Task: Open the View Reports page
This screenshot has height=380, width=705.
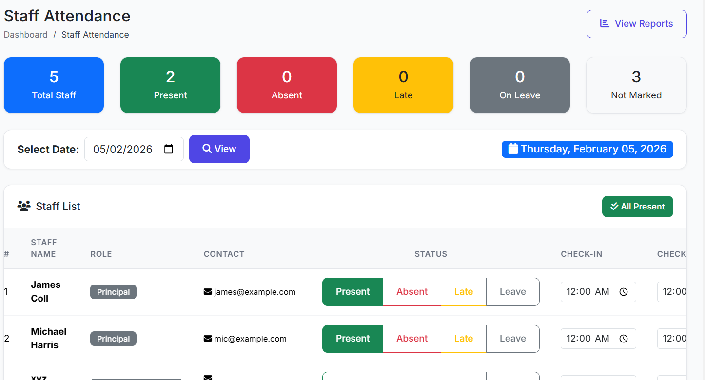Action: click(x=636, y=24)
